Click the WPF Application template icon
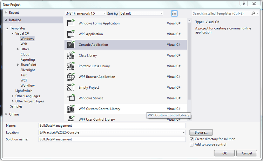The height and width of the screenshot is (161, 263). point(71,34)
